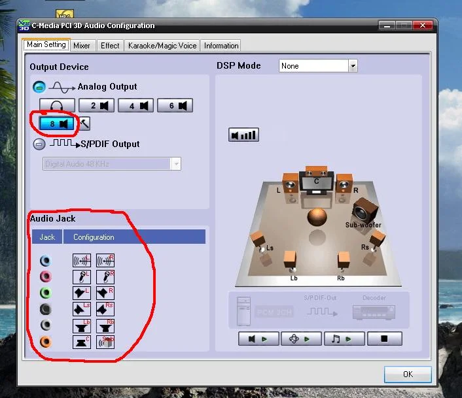Stop audio test playback

click(385, 339)
